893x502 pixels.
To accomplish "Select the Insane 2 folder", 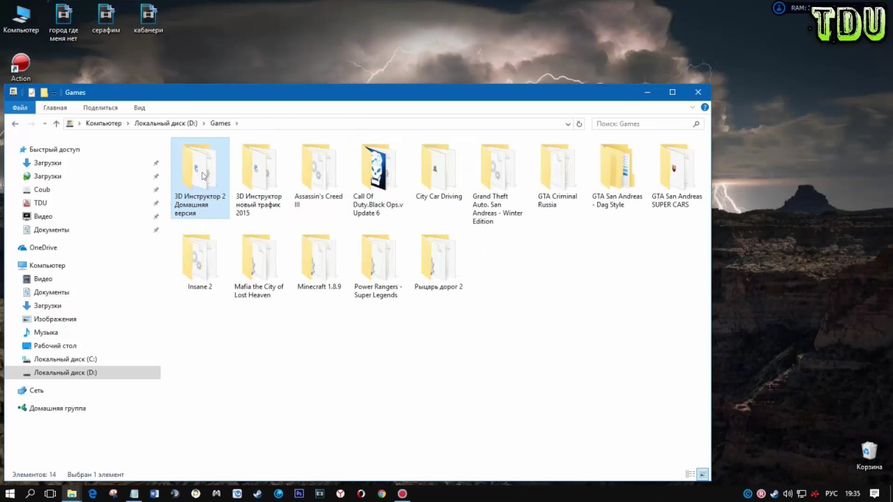I will pyautogui.click(x=200, y=262).
